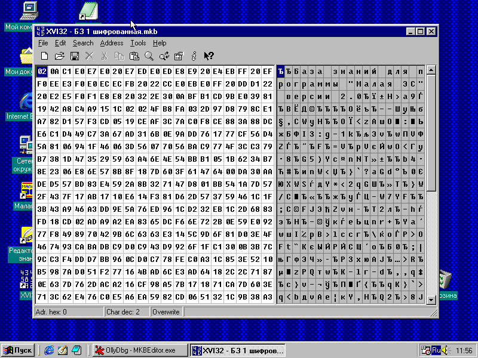Select hex byte EF ending first row
Viewport: 478px width, 358px height.
[268, 72]
